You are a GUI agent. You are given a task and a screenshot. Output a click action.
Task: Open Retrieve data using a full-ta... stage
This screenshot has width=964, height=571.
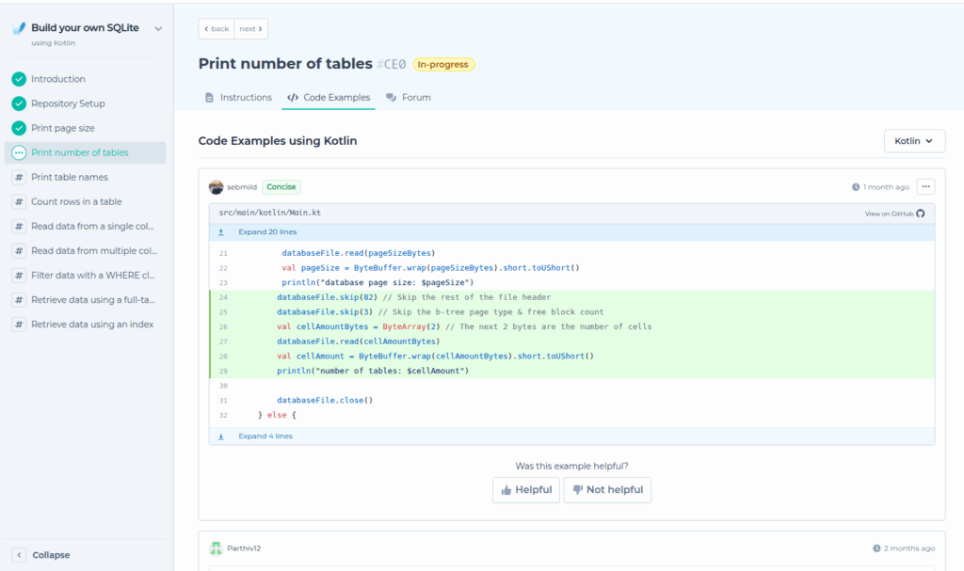[85, 300]
